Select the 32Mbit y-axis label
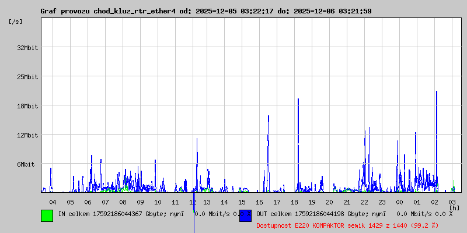 coord(27,48)
